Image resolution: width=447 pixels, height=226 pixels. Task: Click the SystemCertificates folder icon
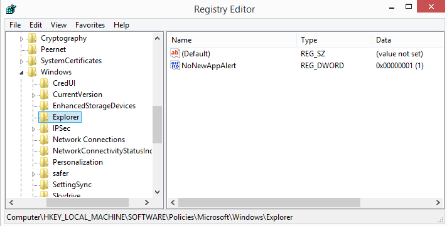(32, 61)
